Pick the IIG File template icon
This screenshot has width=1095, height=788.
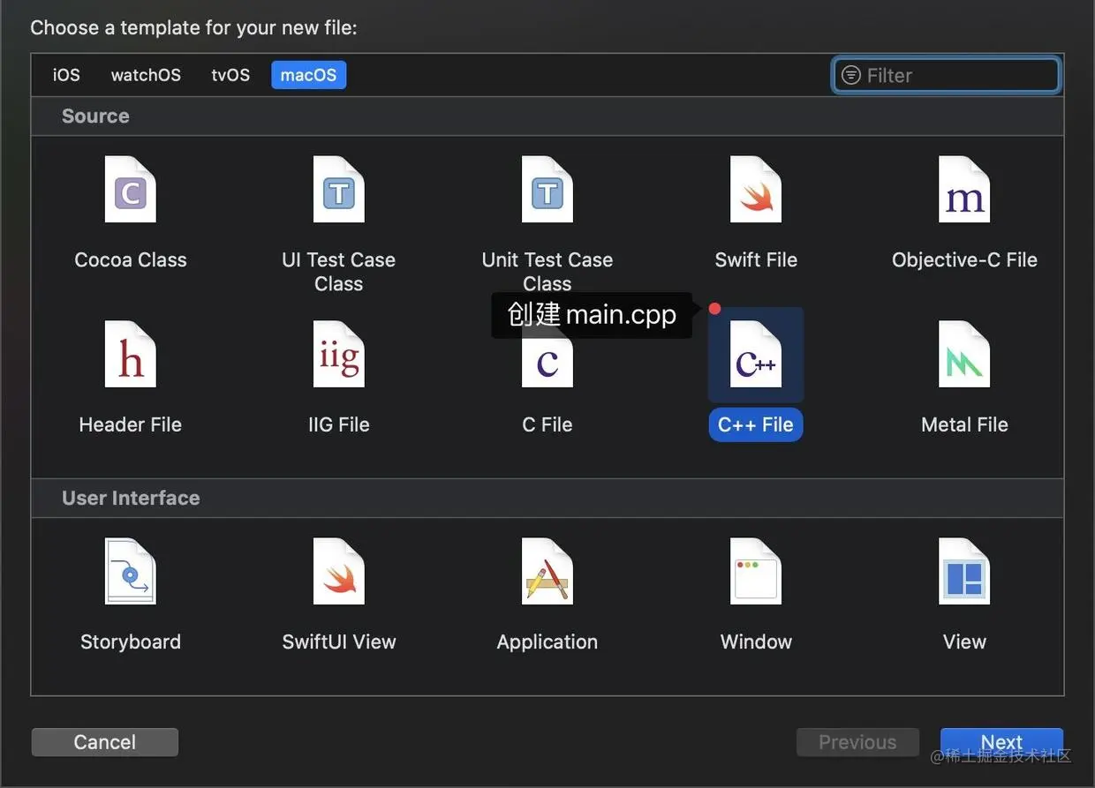pos(339,354)
